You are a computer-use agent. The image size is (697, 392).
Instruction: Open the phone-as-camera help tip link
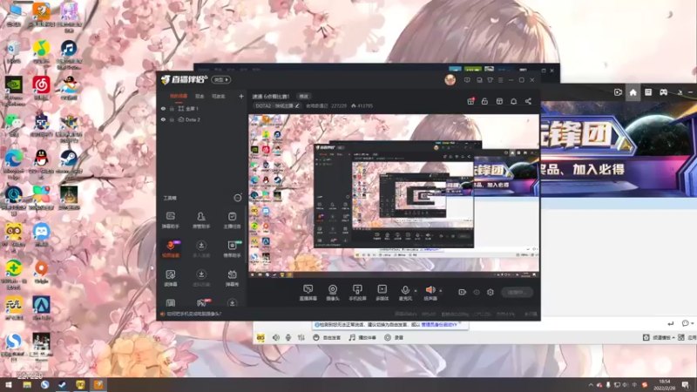click(x=193, y=314)
